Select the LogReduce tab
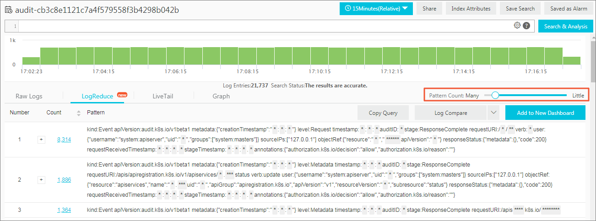The image size is (596, 221). pos(97,96)
